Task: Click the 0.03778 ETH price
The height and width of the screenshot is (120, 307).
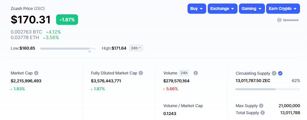Action: coord(25,37)
